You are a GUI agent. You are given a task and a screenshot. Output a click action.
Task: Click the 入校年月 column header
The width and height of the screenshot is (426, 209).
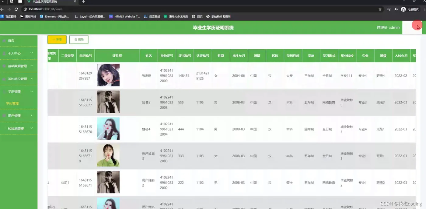[401, 56]
